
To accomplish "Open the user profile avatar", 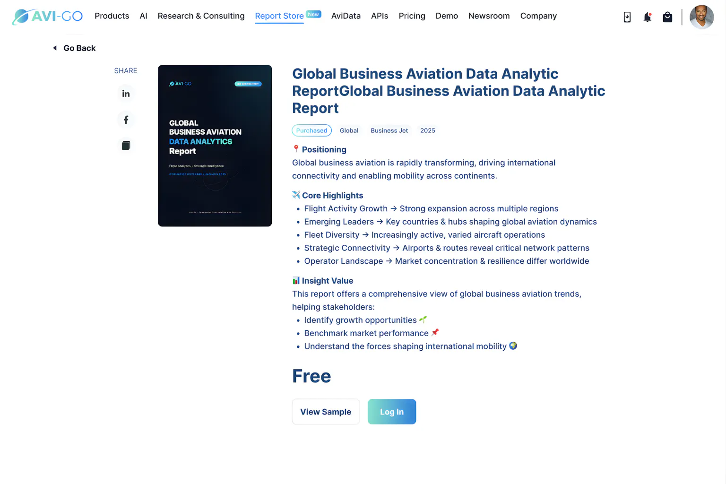I will [x=701, y=17].
